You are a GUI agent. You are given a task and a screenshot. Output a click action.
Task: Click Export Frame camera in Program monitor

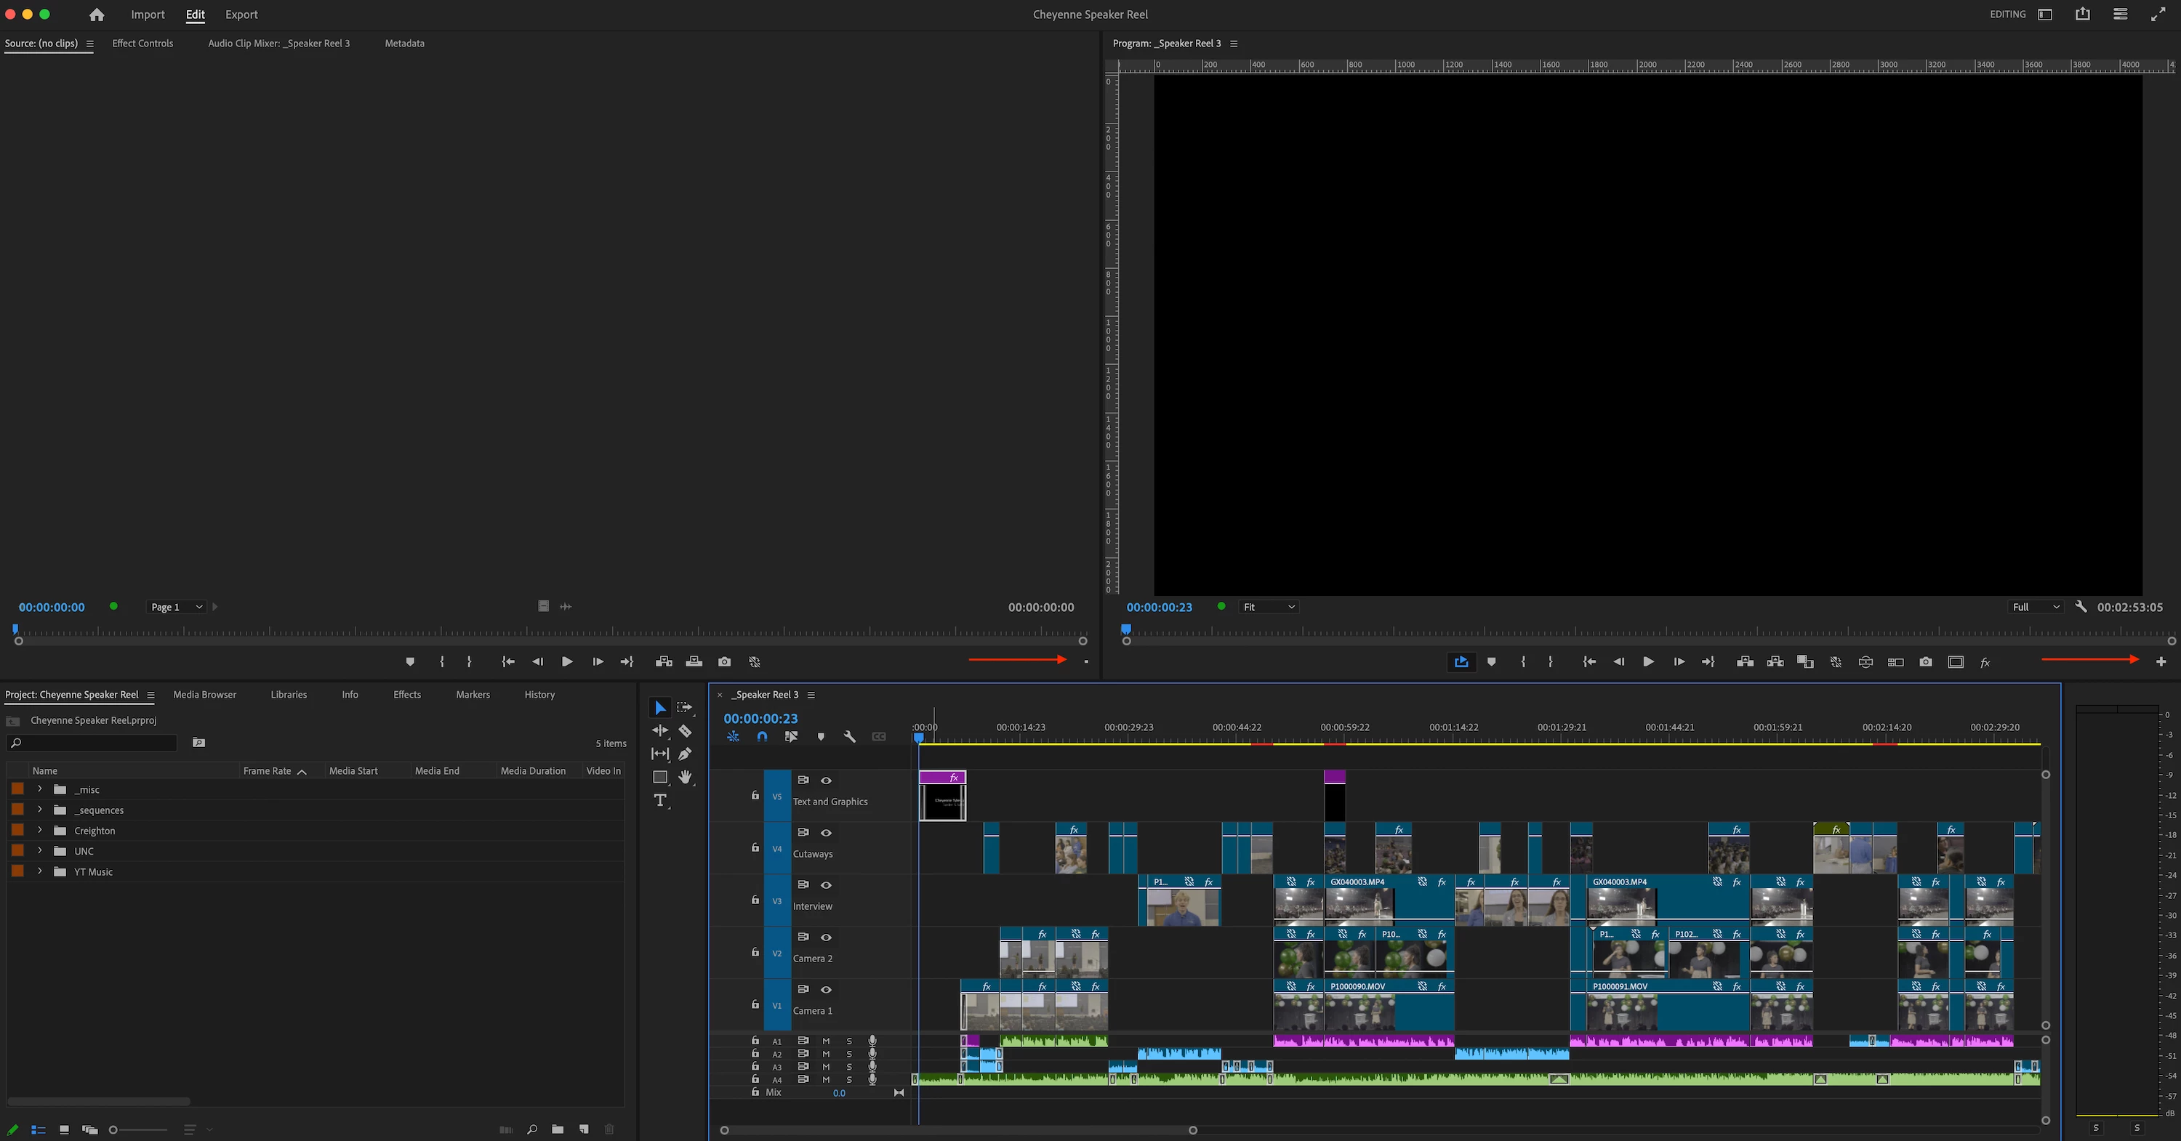(1925, 662)
